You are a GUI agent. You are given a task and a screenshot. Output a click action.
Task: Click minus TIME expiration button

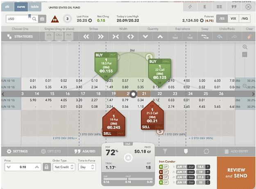(175, 37)
